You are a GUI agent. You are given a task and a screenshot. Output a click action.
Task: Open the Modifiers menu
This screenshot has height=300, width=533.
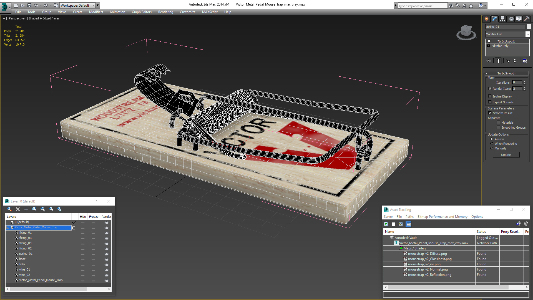click(96, 12)
